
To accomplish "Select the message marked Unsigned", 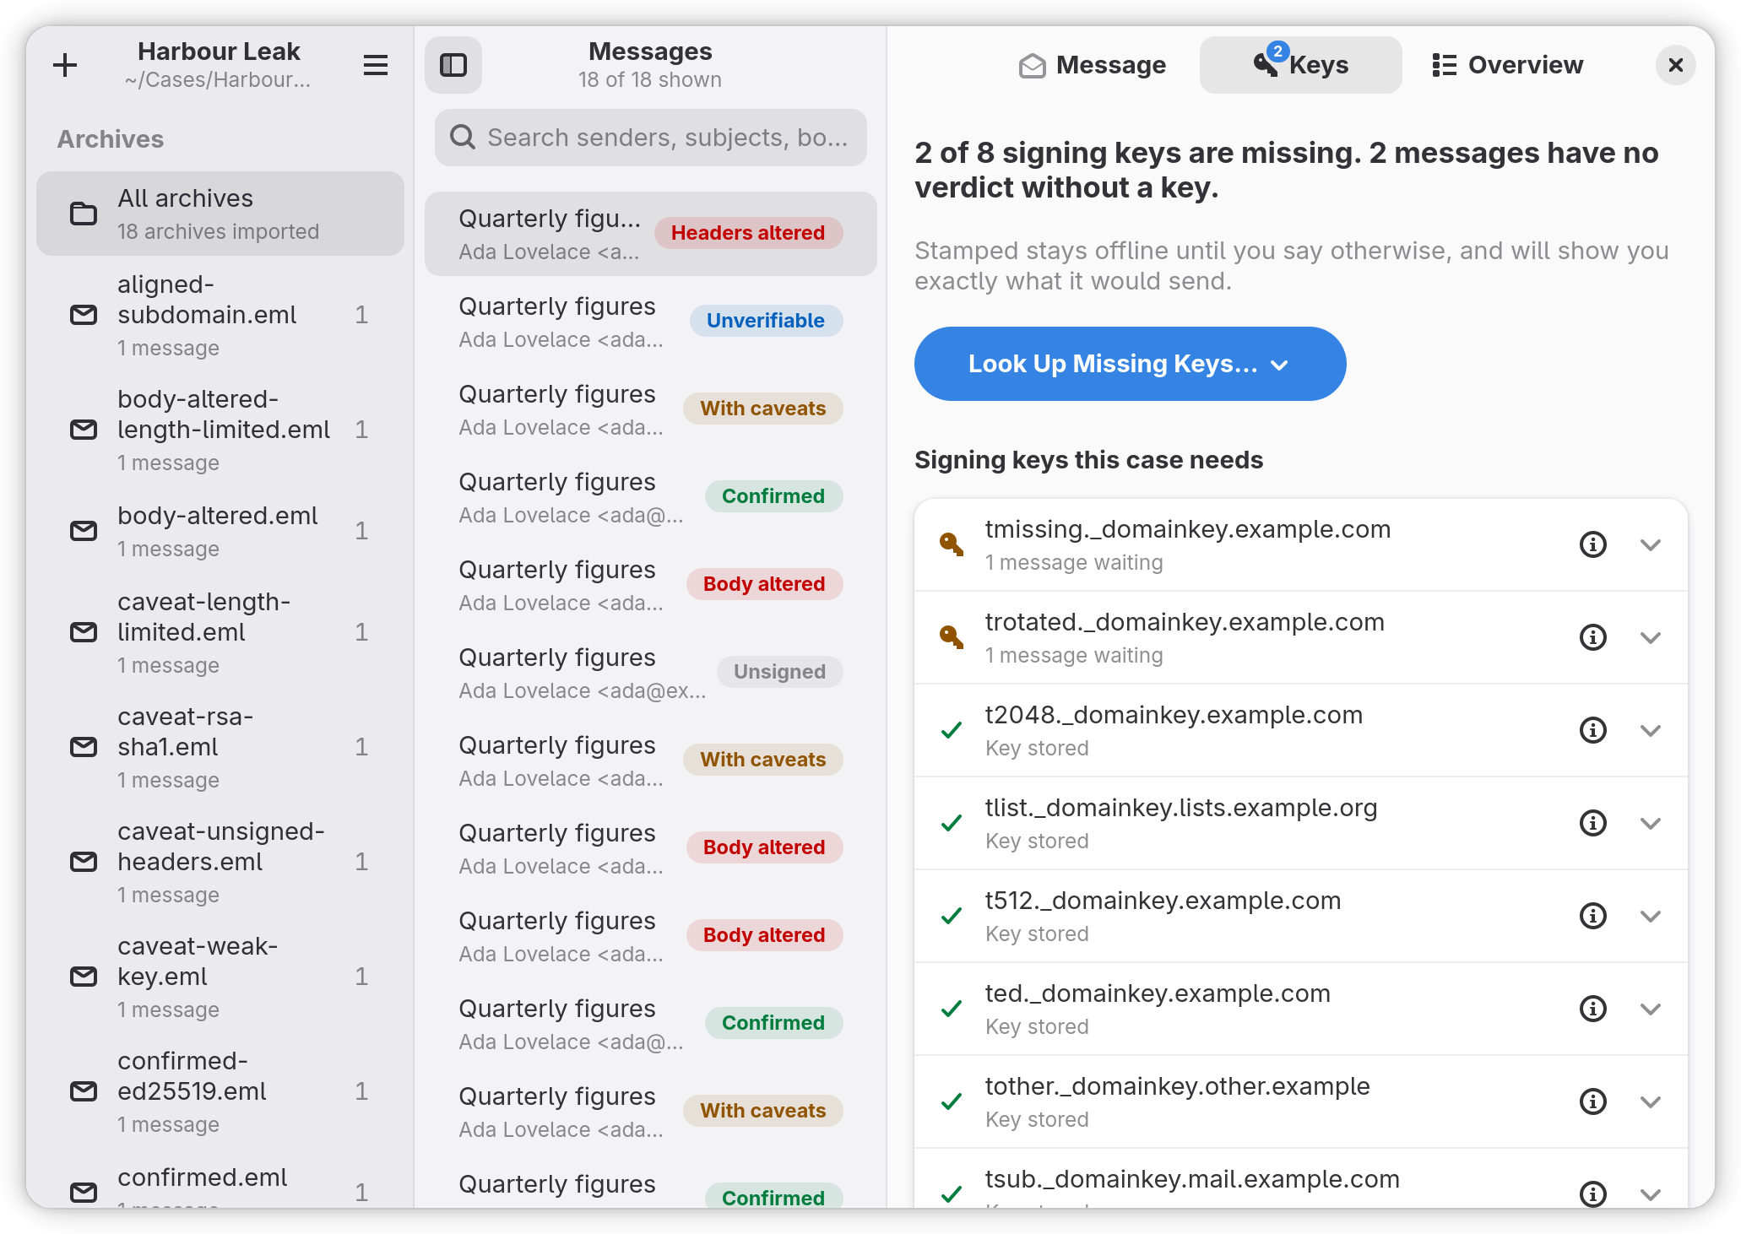I will (650, 673).
